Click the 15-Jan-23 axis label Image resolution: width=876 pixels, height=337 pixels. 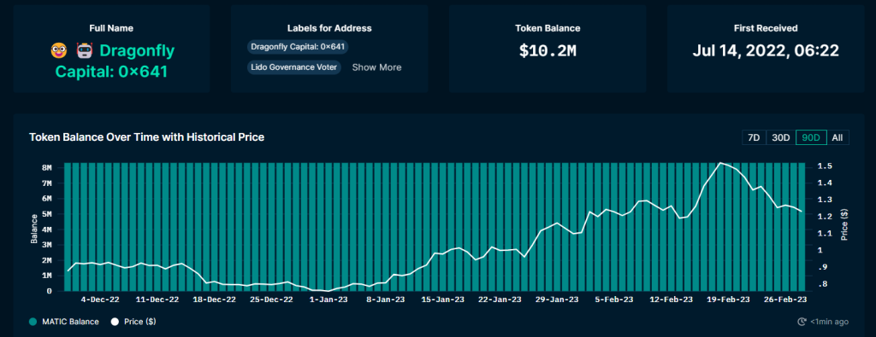(443, 299)
